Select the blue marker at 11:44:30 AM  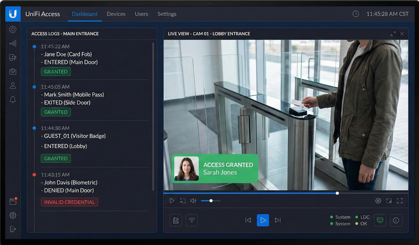tap(34, 128)
